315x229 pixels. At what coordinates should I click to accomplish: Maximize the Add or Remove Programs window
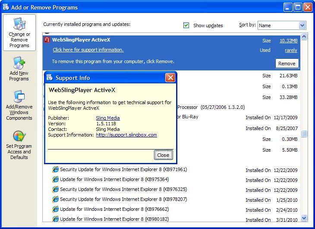(x=298, y=7)
